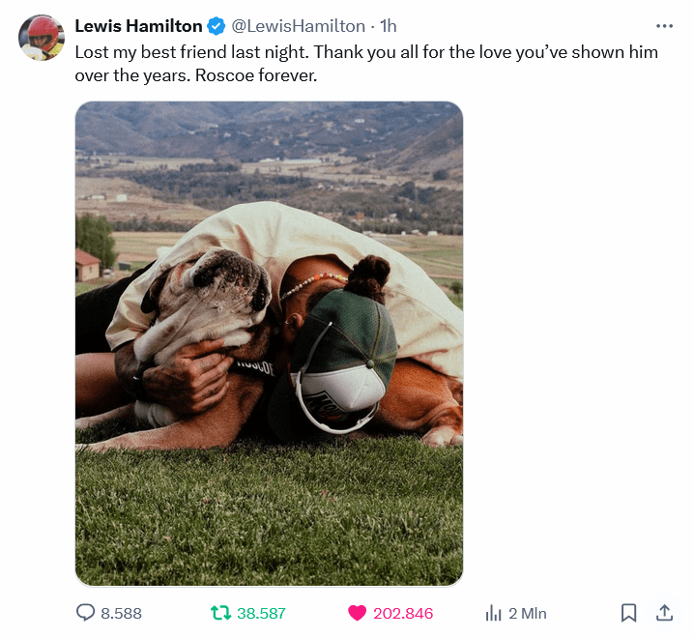Click the 8.588 replies count
The height and width of the screenshot is (638, 694).
click(121, 613)
